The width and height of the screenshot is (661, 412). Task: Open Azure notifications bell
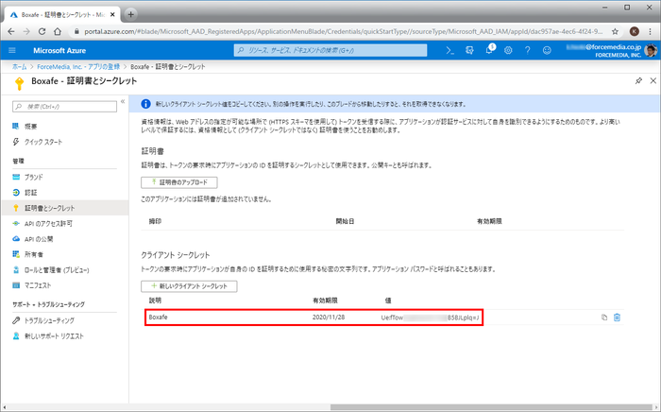[489, 50]
